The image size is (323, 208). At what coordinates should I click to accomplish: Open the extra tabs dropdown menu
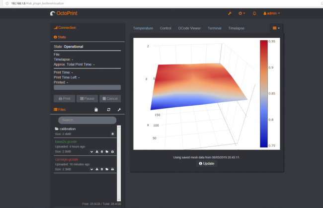pyautogui.click(x=276, y=28)
